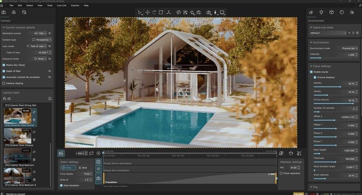Toggle Depth of field checkbox
This screenshot has width=362, height=195.
(x=4, y=71)
